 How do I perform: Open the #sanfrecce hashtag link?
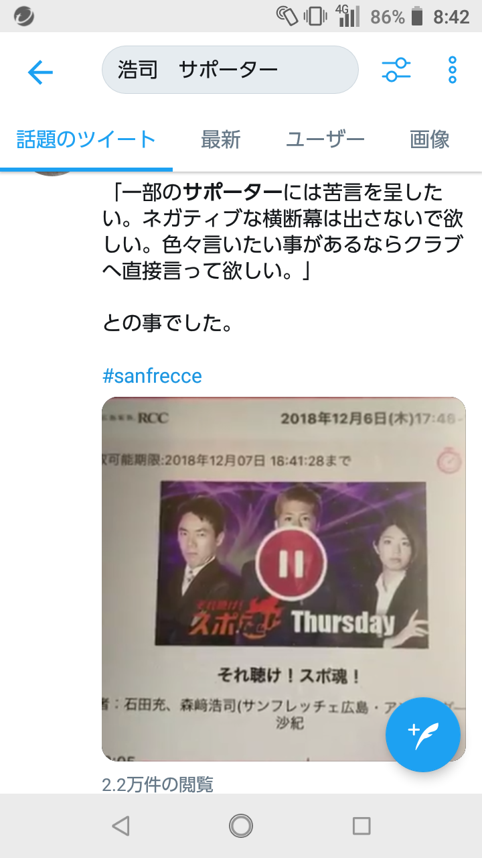tap(152, 375)
